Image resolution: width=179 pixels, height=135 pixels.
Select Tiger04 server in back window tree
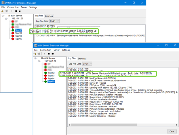(18, 36)
